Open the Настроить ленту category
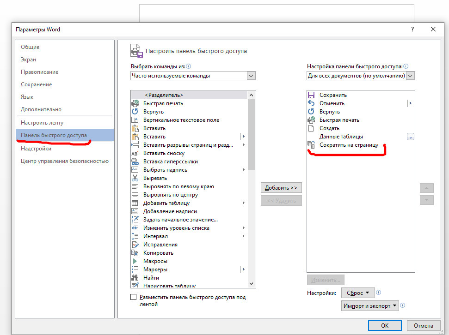Screen dimensions: 449x335 42,123
